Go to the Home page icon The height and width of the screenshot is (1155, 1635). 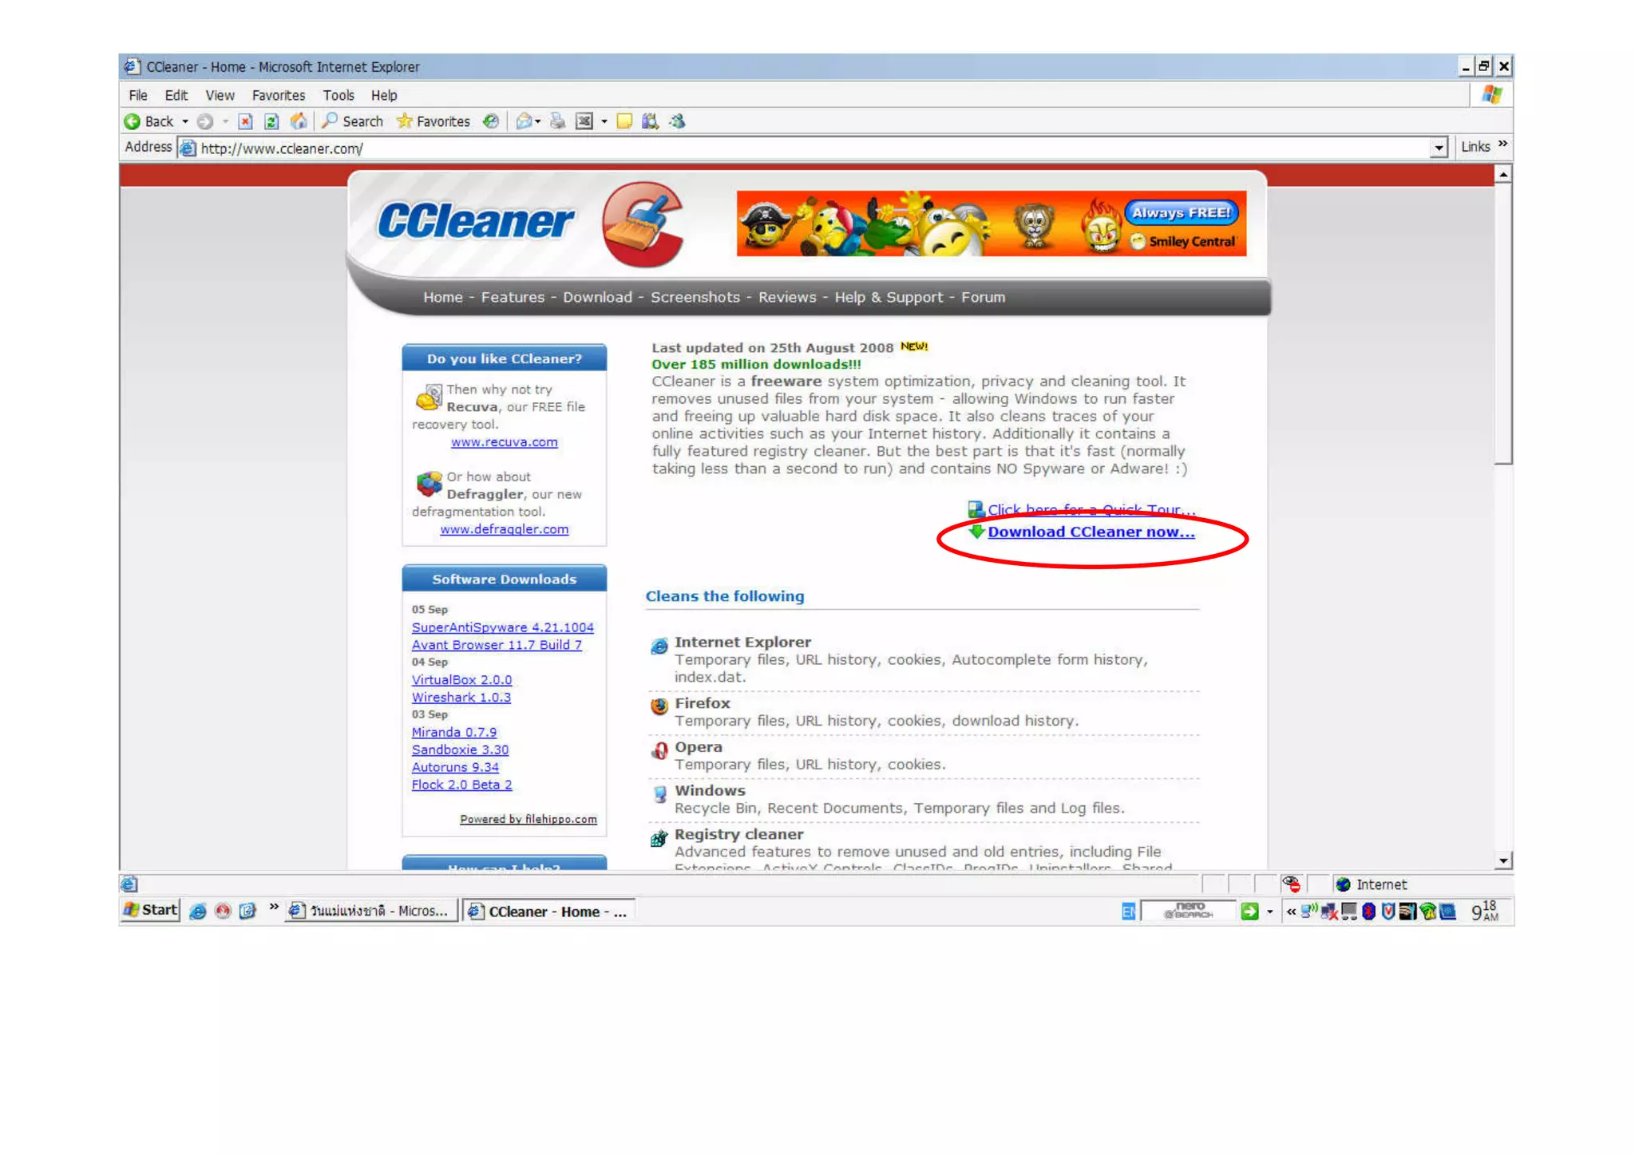(x=299, y=121)
